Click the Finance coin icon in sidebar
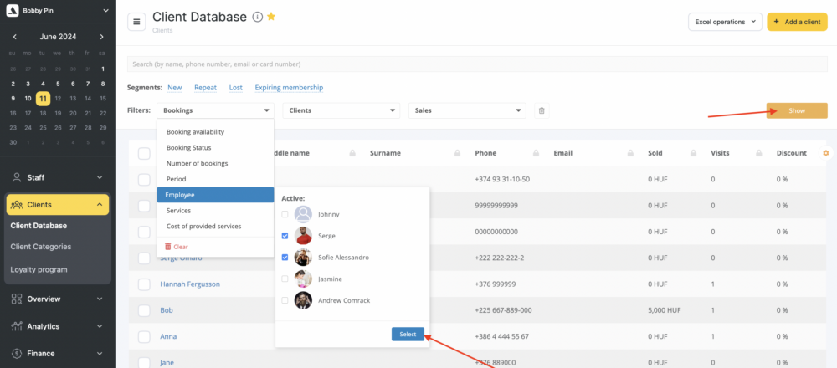 click(x=17, y=354)
